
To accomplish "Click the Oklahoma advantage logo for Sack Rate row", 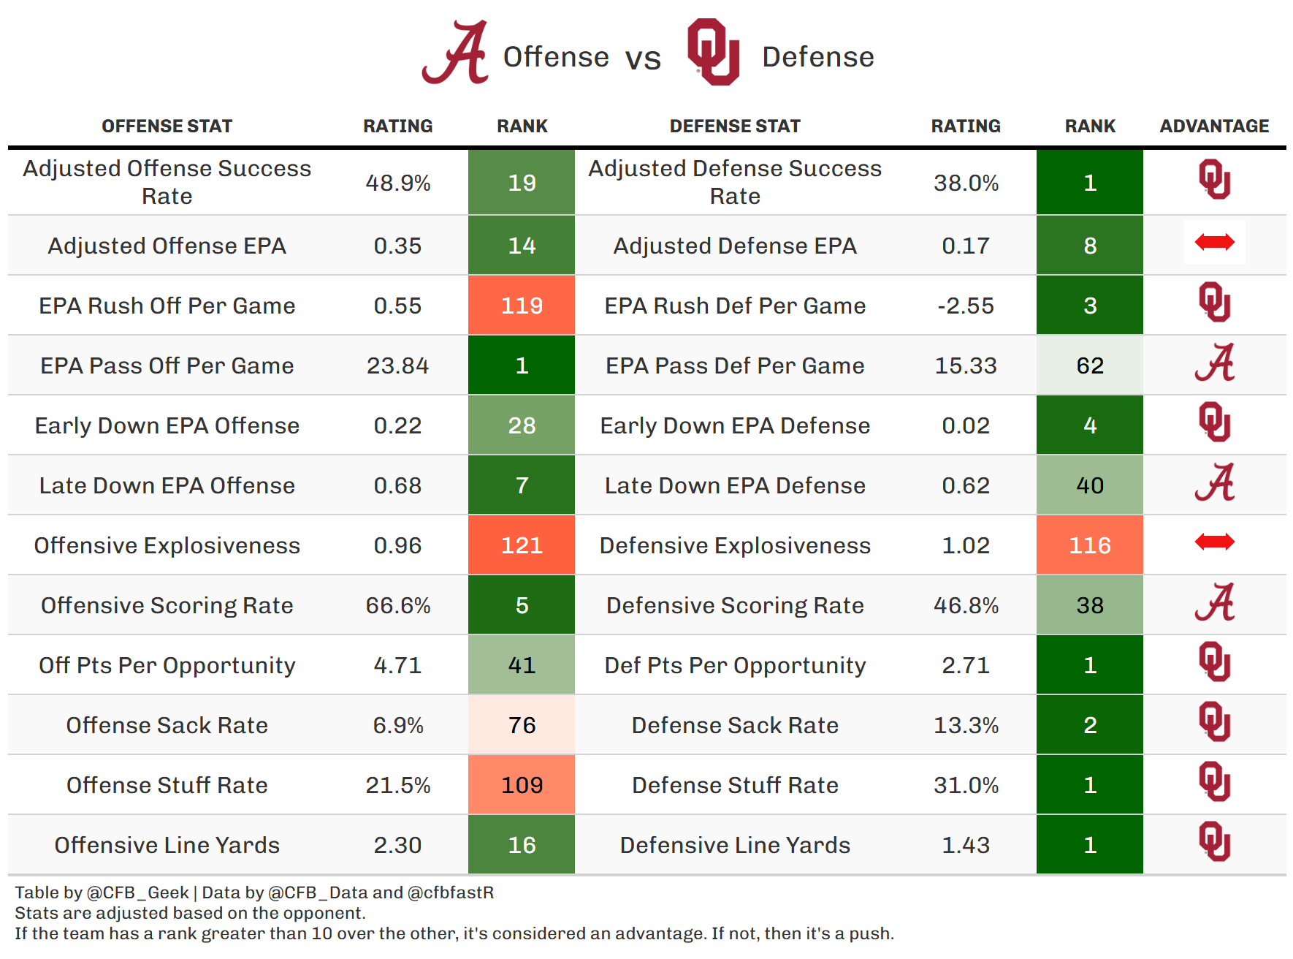I will pyautogui.click(x=1214, y=722).
